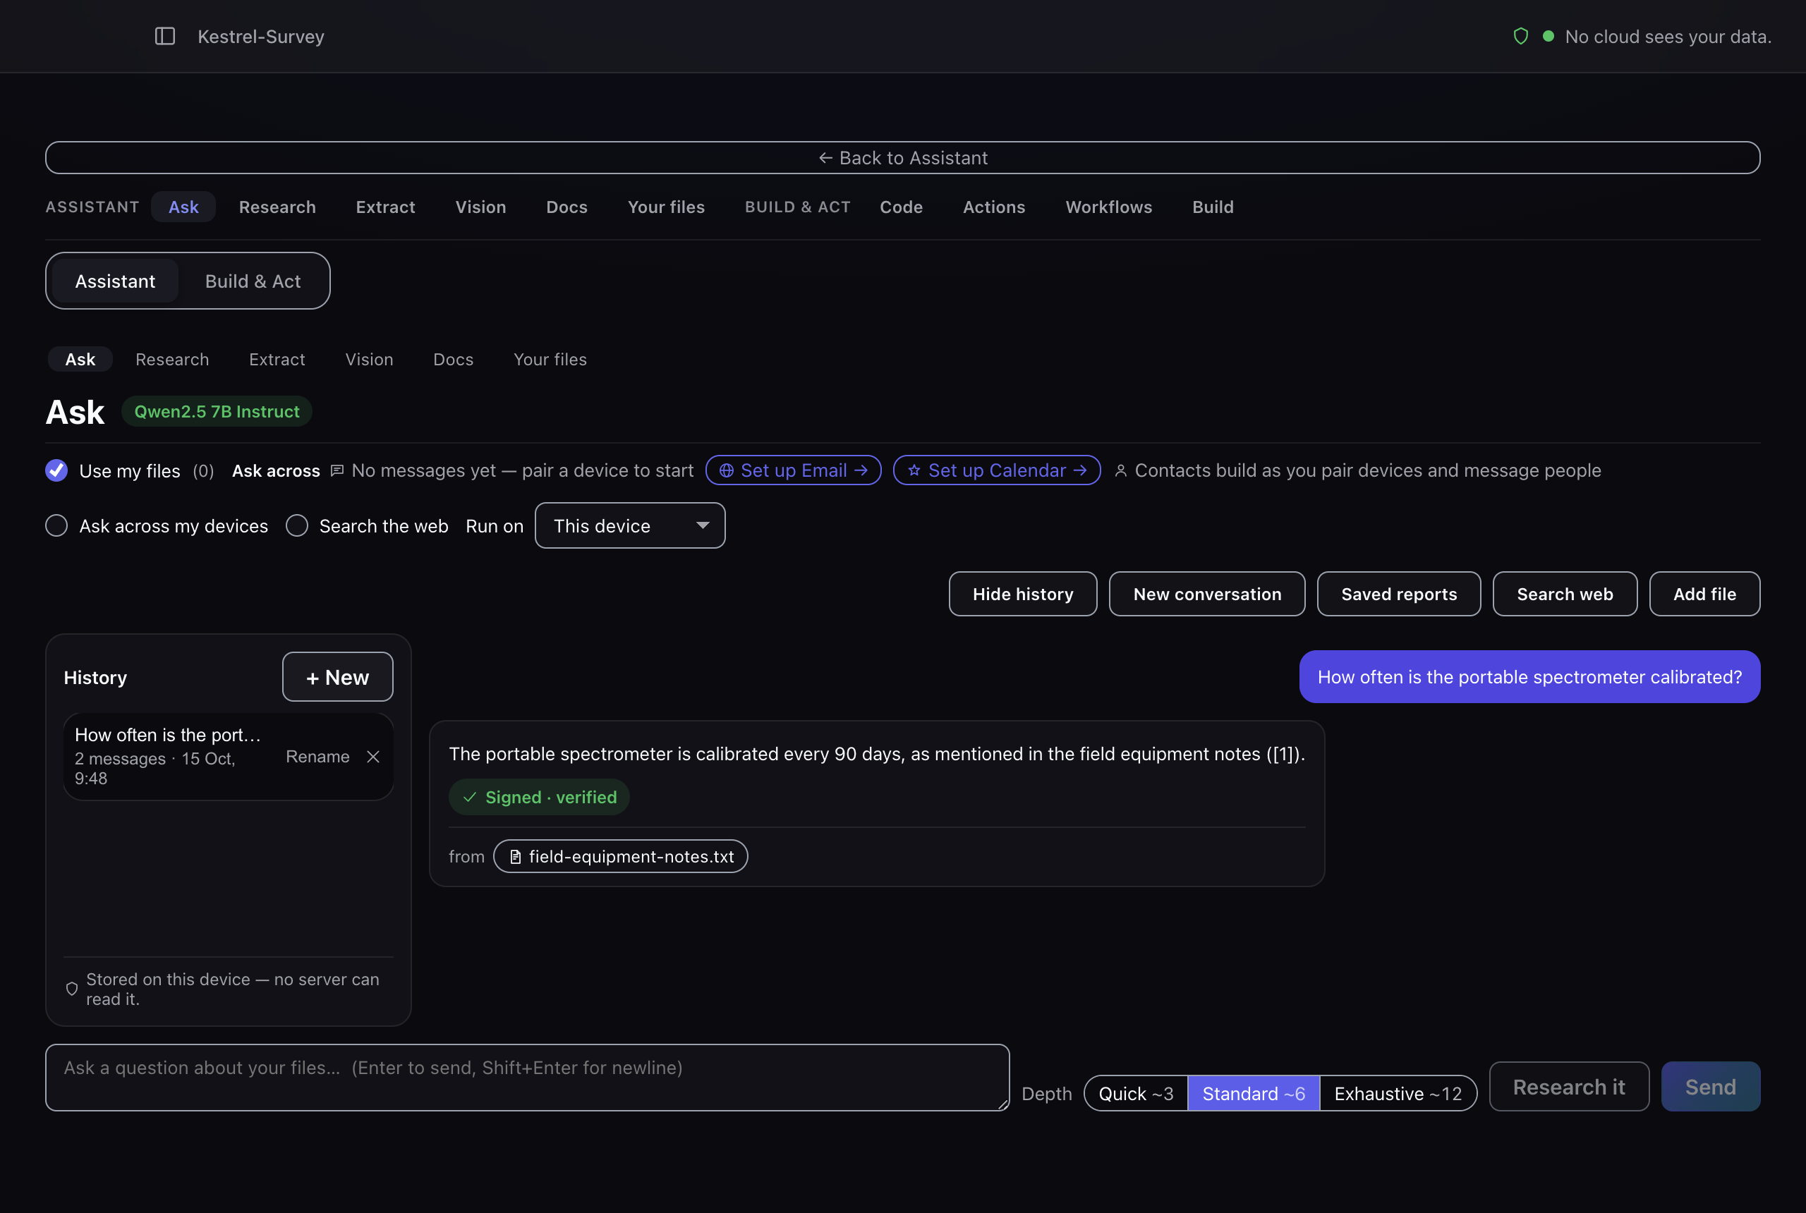Toggle the 'Use my files' checkbox

[56, 470]
